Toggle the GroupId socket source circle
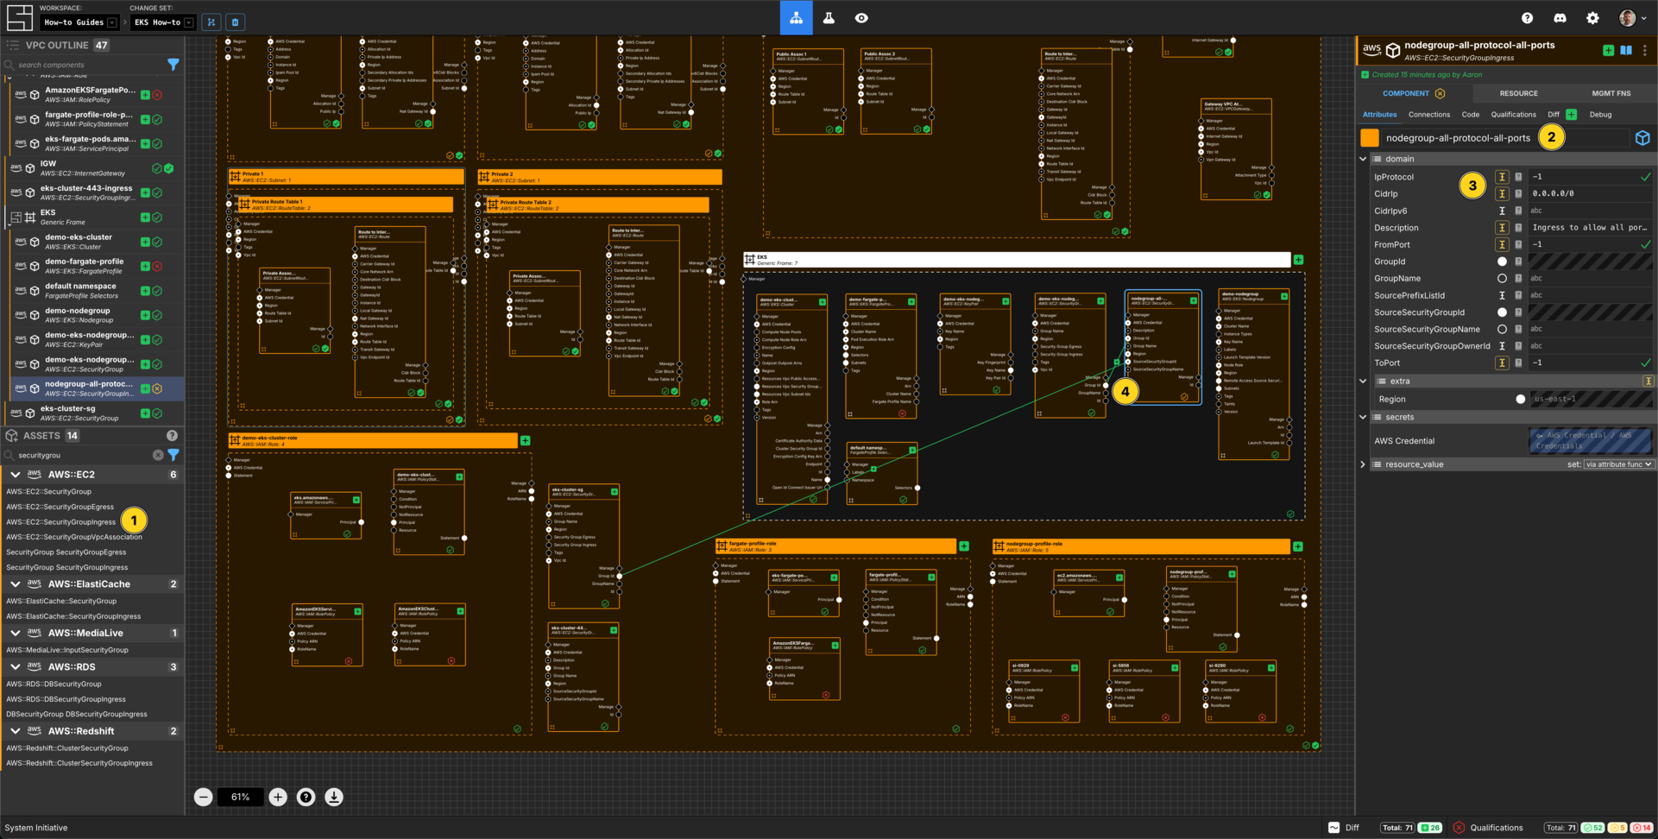The width and height of the screenshot is (1658, 839). pyautogui.click(x=1502, y=262)
